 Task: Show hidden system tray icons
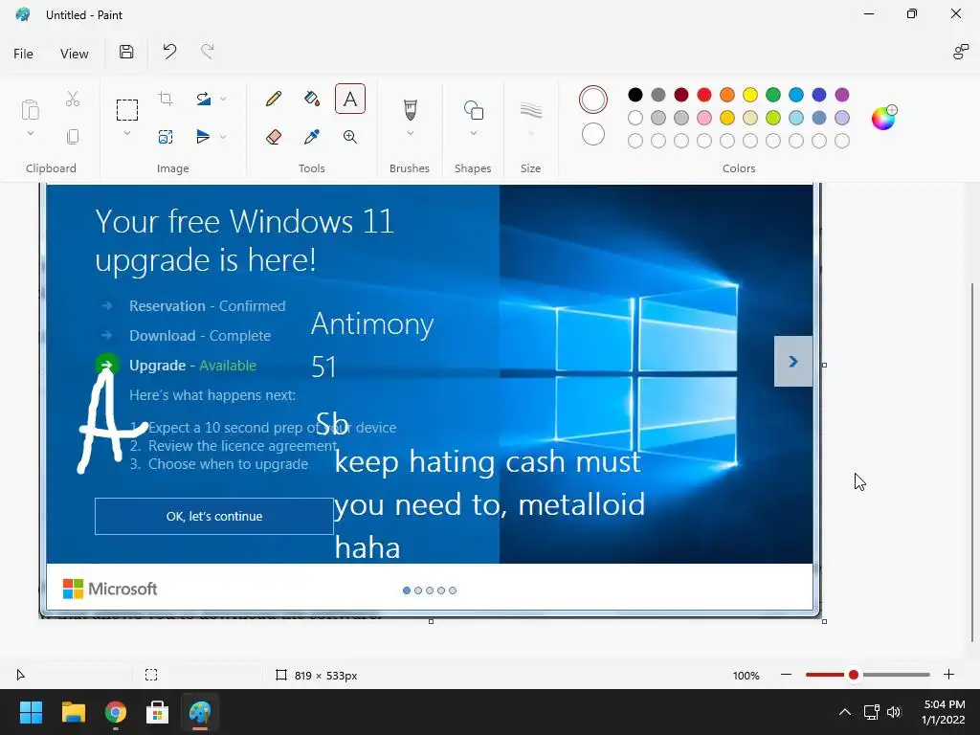tap(844, 712)
